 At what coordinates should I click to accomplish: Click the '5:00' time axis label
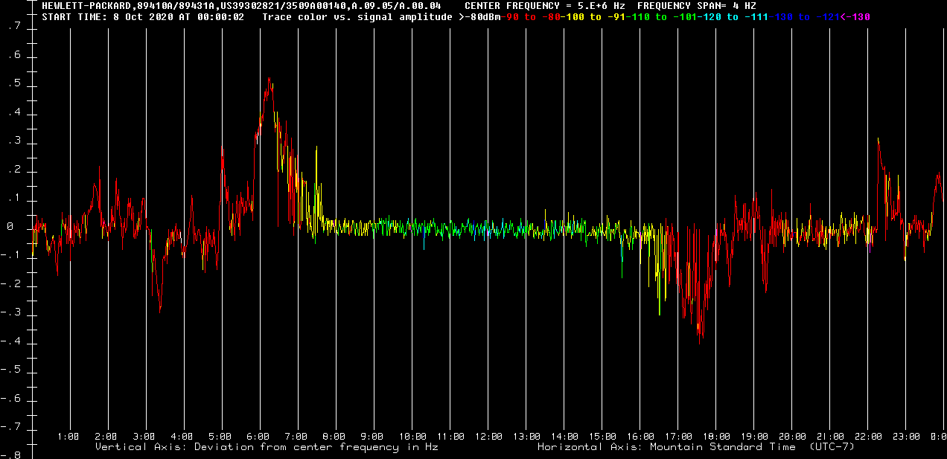(220, 437)
